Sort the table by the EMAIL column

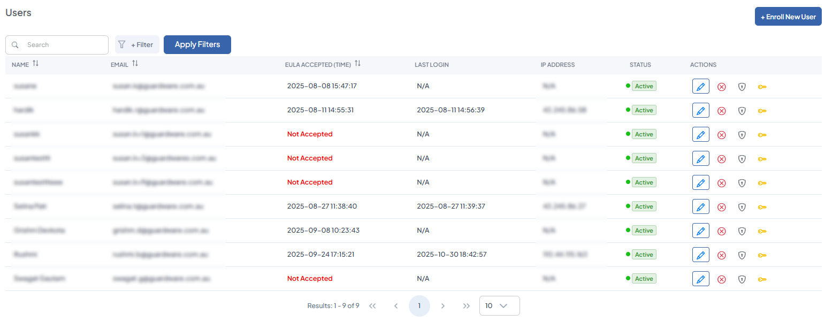click(x=135, y=64)
